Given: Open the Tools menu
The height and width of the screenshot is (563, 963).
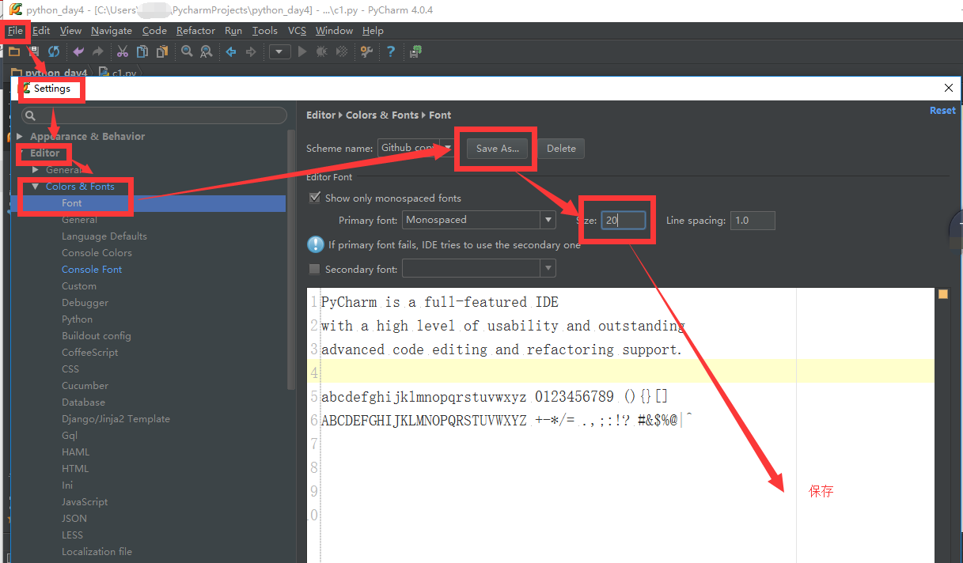Looking at the screenshot, I should (x=265, y=30).
